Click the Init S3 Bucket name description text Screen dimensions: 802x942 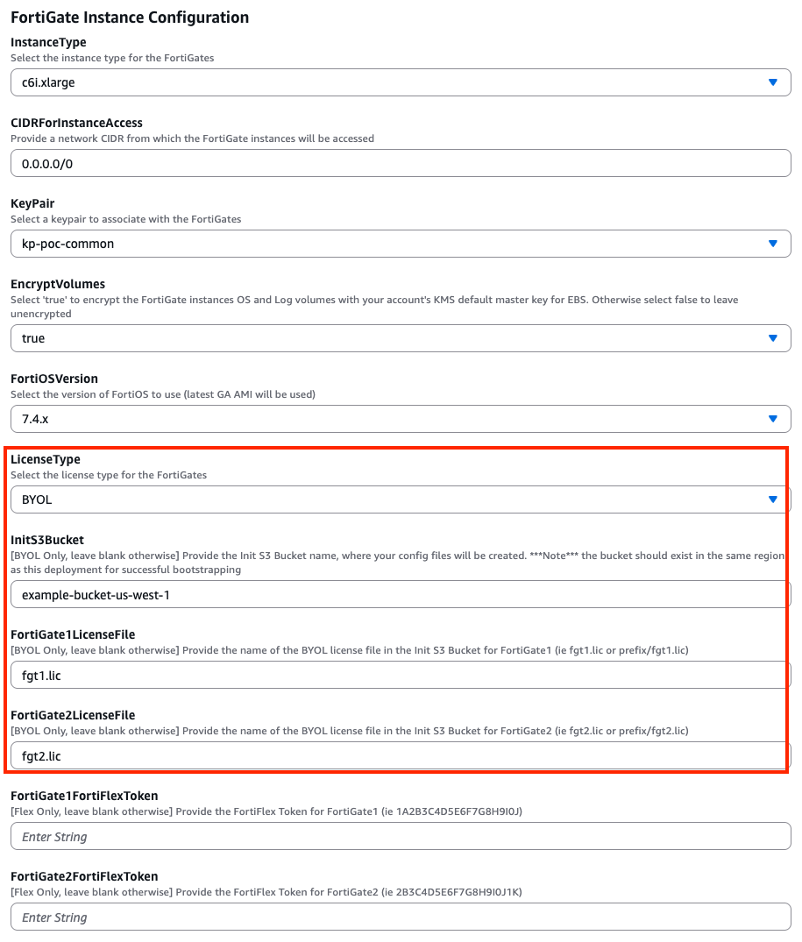(398, 563)
